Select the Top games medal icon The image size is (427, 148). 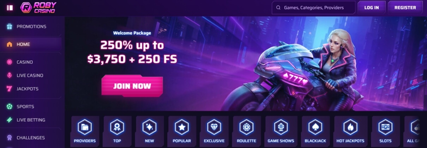click(117, 127)
